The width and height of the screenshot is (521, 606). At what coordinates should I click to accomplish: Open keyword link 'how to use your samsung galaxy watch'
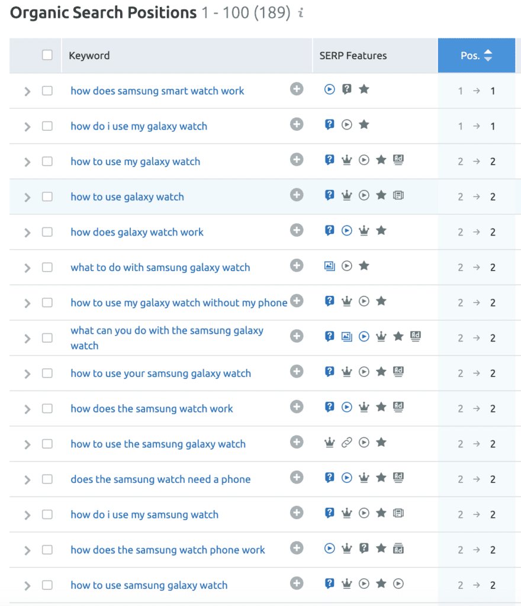[x=161, y=373]
